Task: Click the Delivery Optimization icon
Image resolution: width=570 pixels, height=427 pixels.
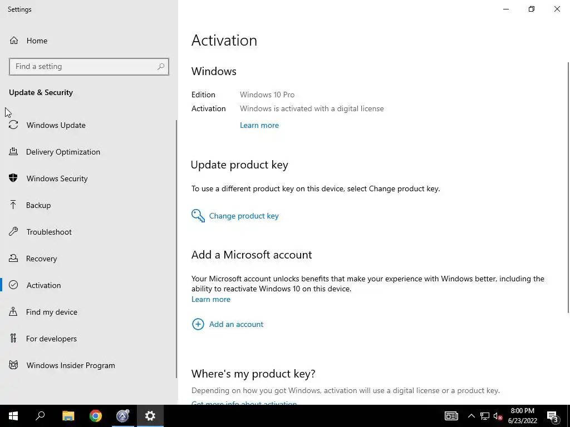Action: click(x=13, y=152)
